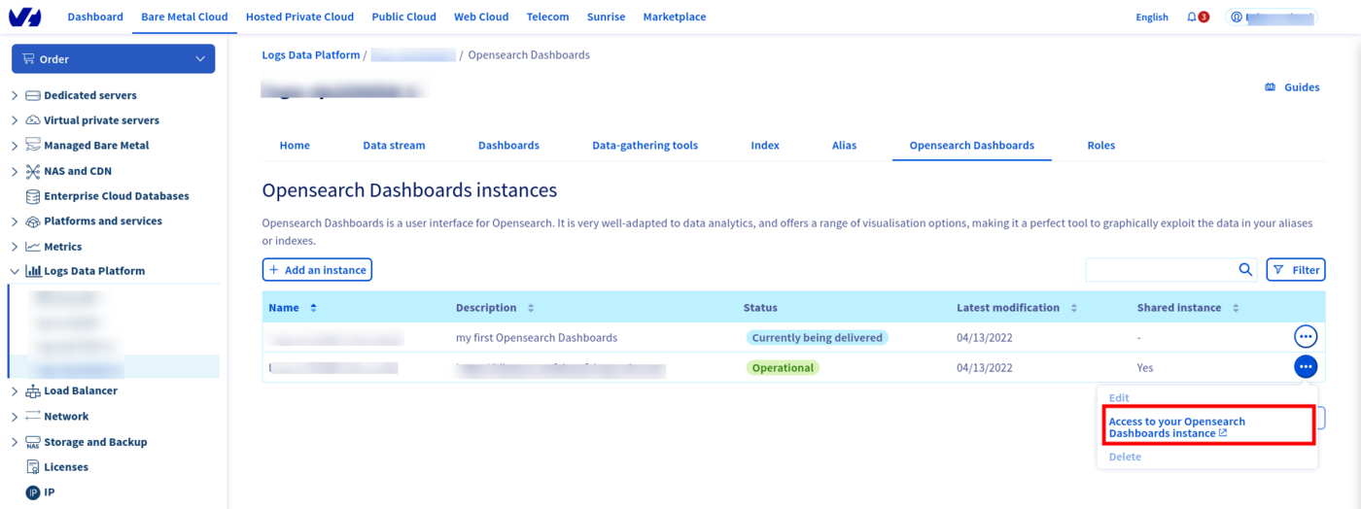Viewport: 1361px width, 509px height.
Task: Sort by Name column arrows
Action: 313,308
